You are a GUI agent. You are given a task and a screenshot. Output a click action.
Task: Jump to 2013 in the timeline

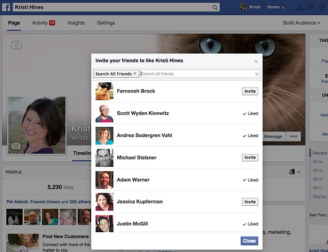[317, 170]
